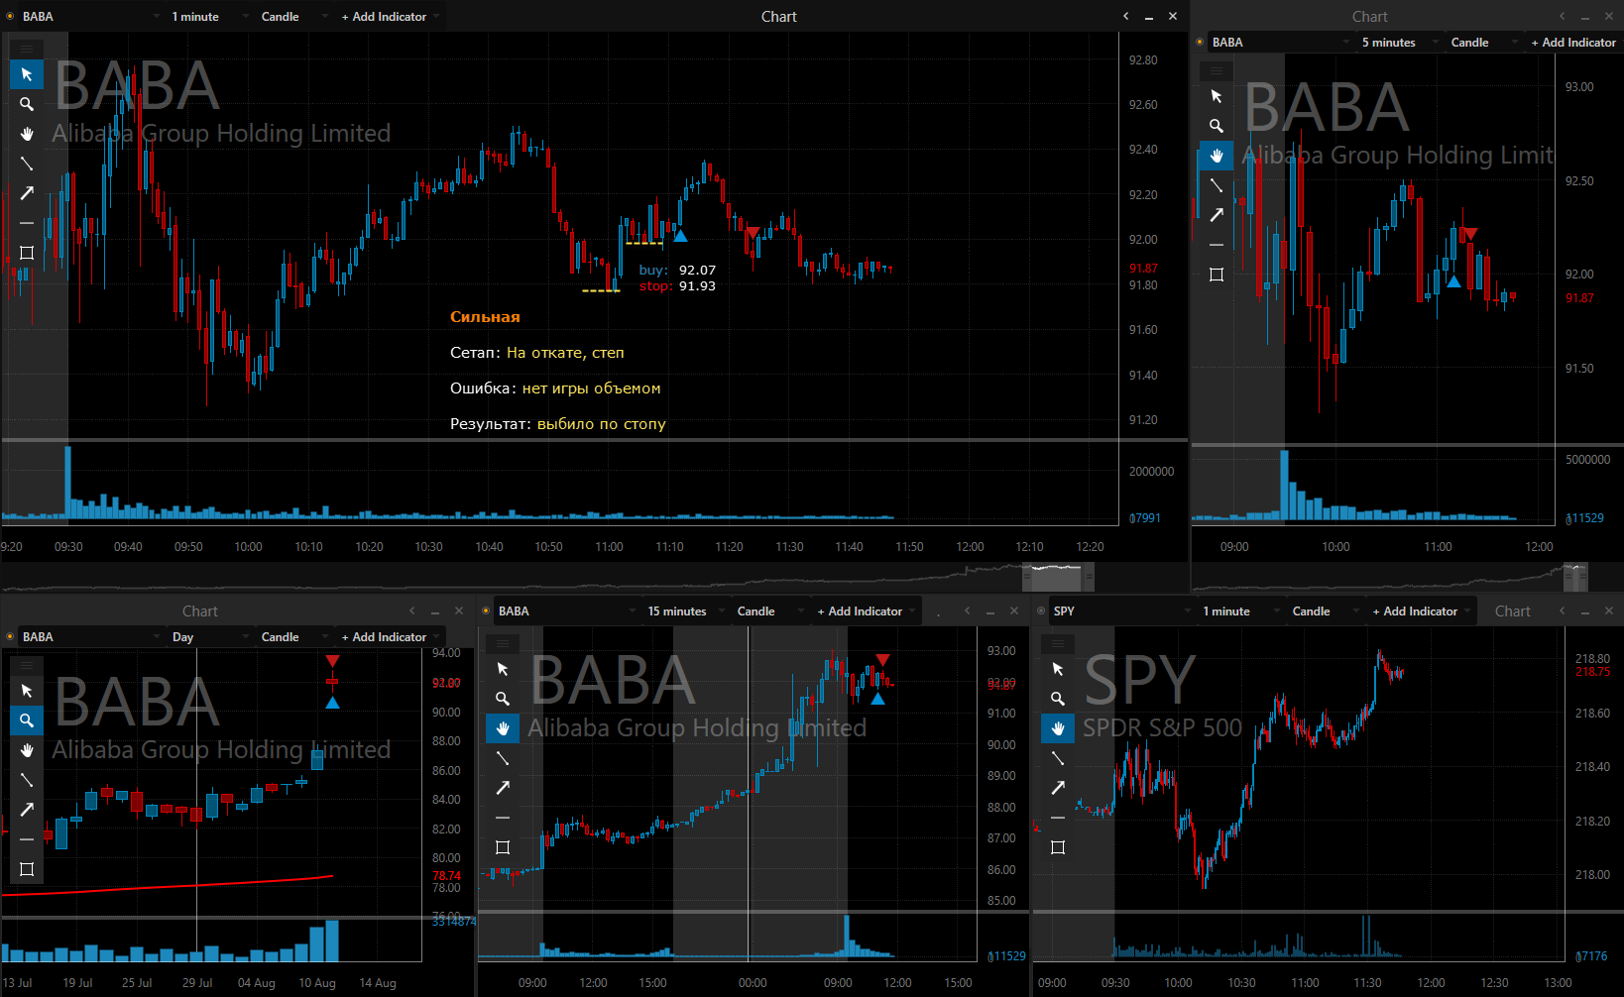Toggle symbol link dot in SPY window
This screenshot has width=1624, height=997.
coord(1041,611)
